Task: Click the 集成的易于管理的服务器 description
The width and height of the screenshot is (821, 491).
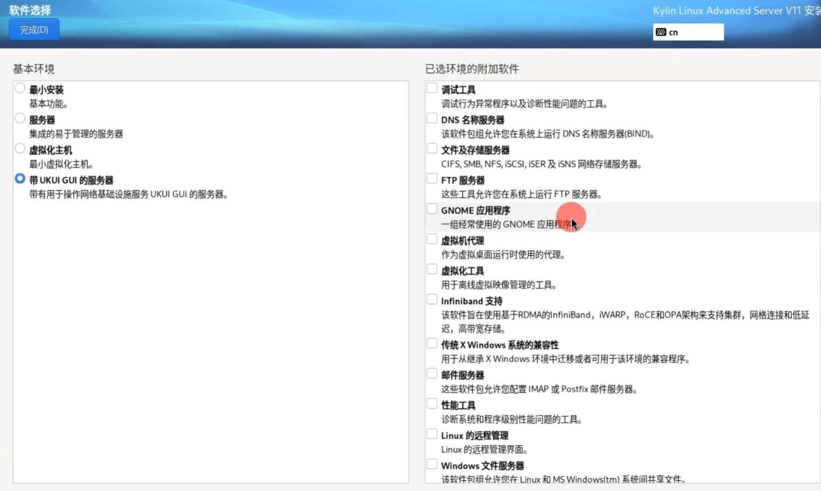Action: coord(76,134)
